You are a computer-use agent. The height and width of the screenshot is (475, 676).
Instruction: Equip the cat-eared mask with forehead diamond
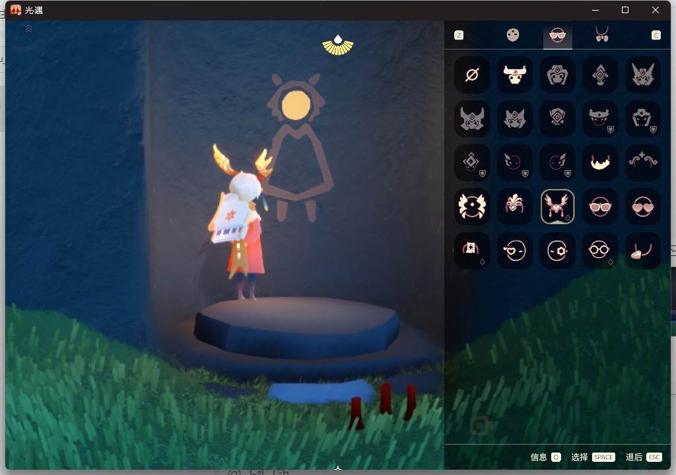click(515, 119)
